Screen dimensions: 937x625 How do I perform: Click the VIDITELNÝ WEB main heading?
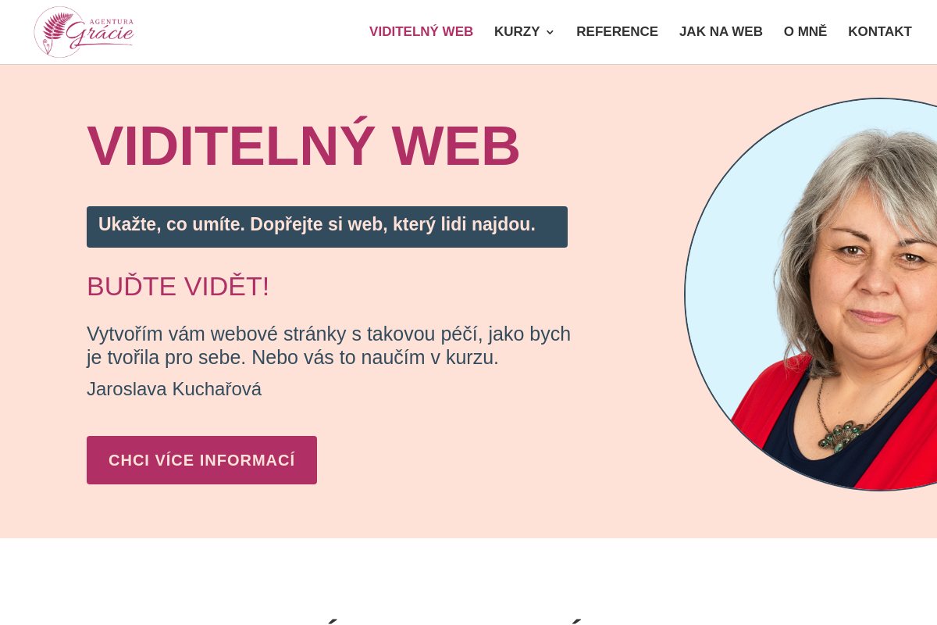coord(304,146)
